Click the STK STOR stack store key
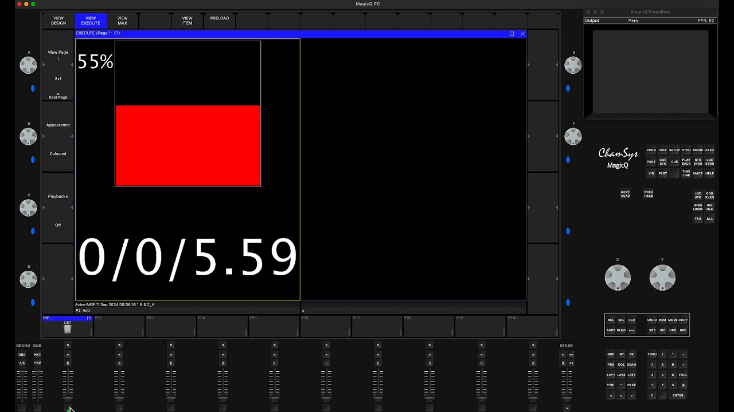 pos(698,161)
